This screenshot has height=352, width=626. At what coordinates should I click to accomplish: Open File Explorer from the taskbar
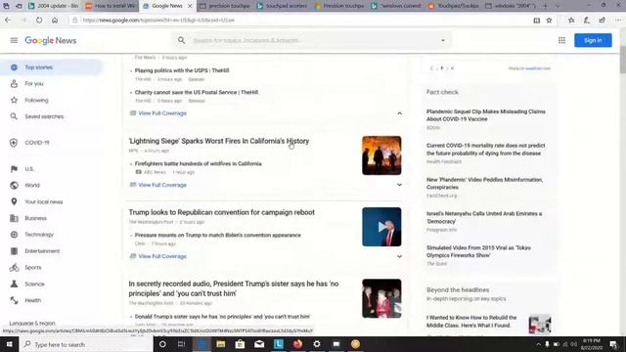pos(221,344)
